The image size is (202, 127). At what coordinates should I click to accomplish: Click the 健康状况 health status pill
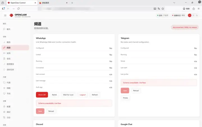(178, 15)
